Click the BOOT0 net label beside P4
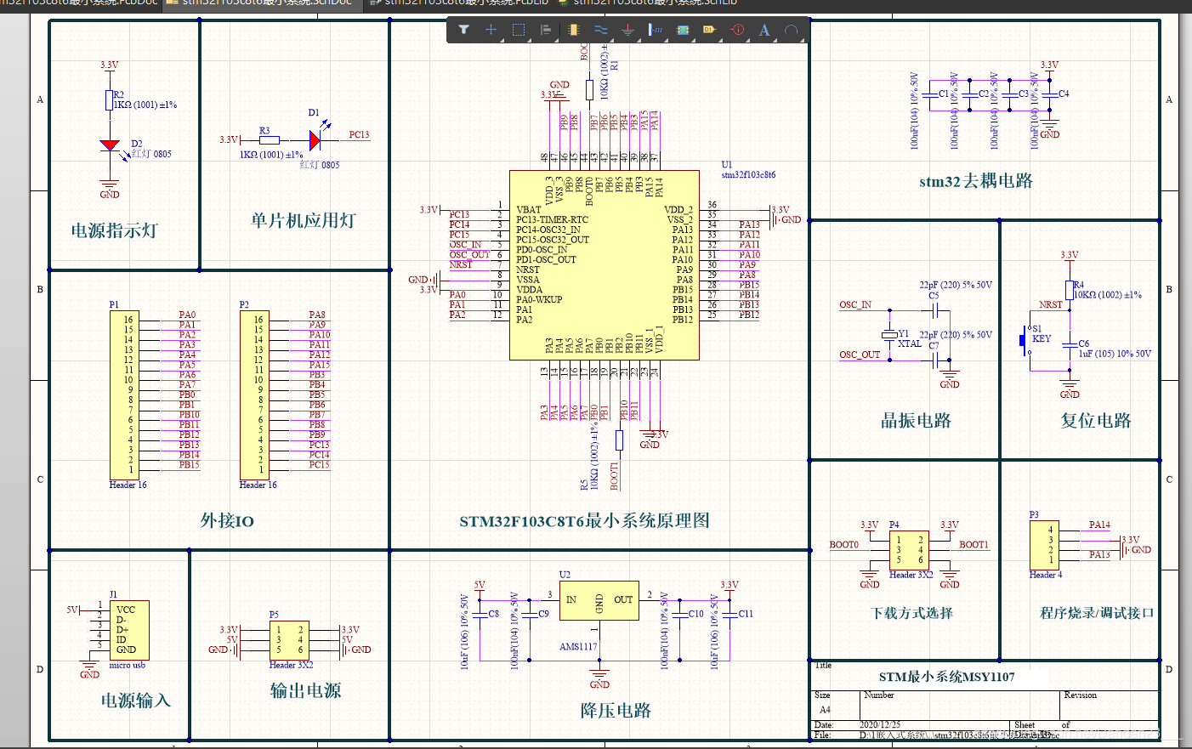The image size is (1192, 749). pyautogui.click(x=844, y=545)
